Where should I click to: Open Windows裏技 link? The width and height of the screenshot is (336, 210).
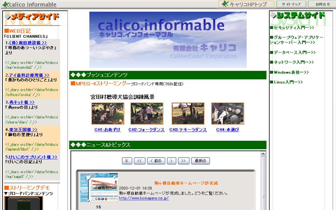289,72
